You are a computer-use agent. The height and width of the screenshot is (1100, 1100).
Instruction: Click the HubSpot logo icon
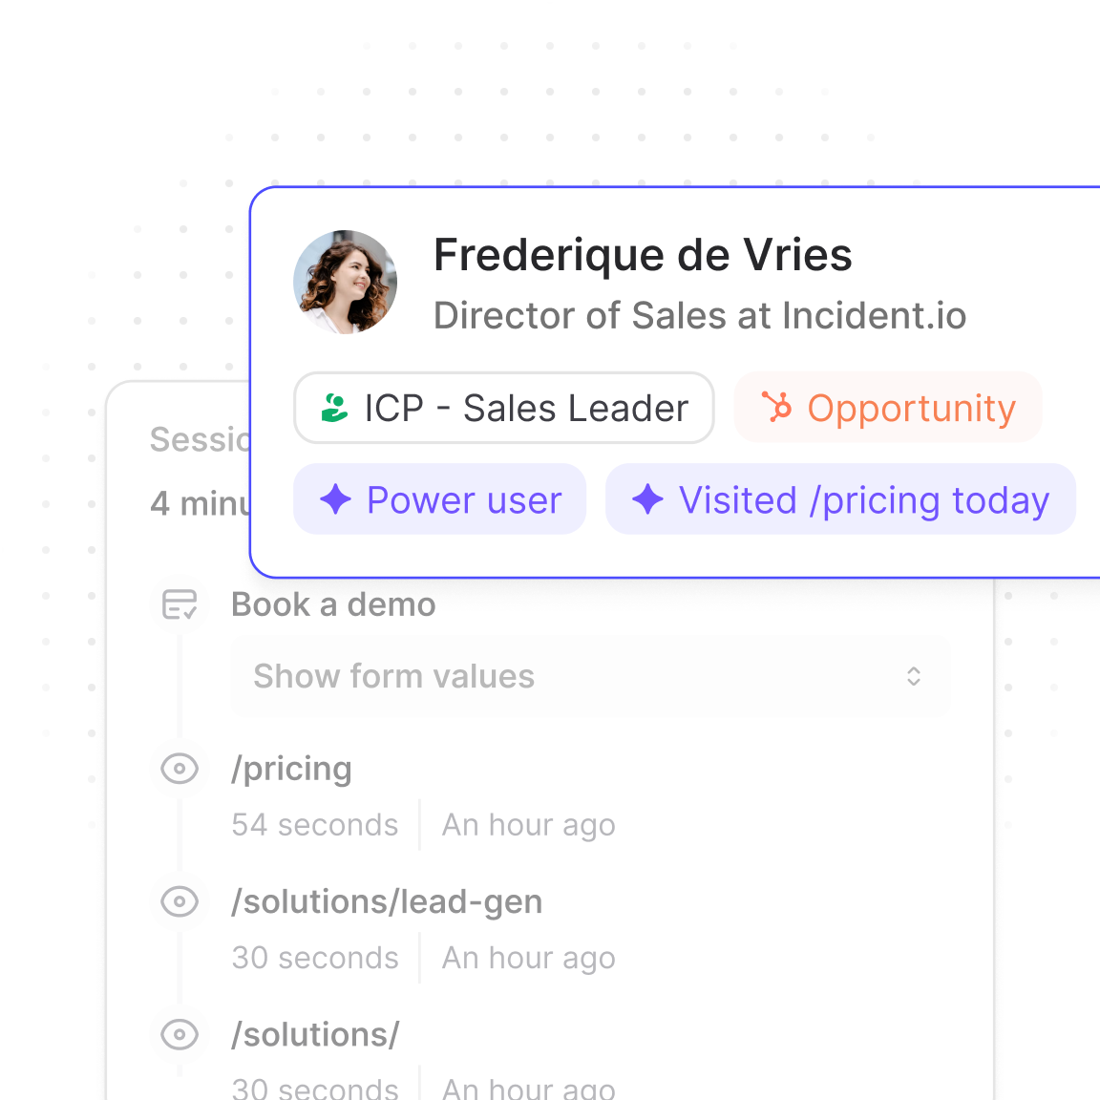point(776,408)
